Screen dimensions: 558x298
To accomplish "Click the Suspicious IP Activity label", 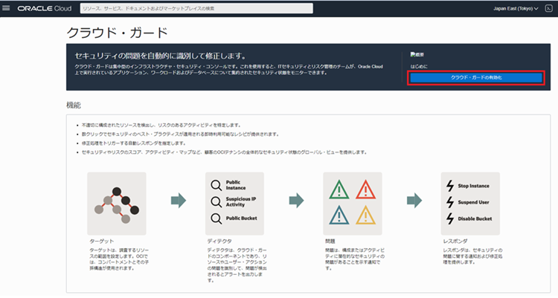I will tap(241, 201).
